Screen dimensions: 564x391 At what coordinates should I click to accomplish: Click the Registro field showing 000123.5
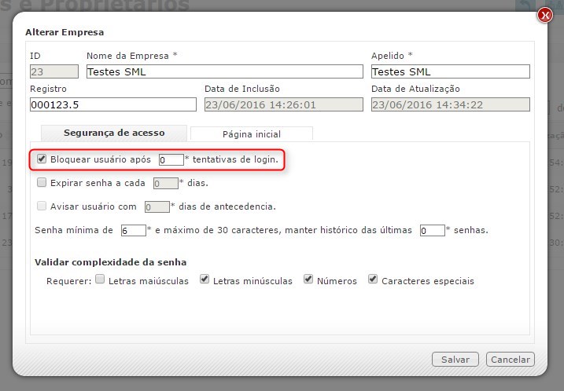(112, 104)
